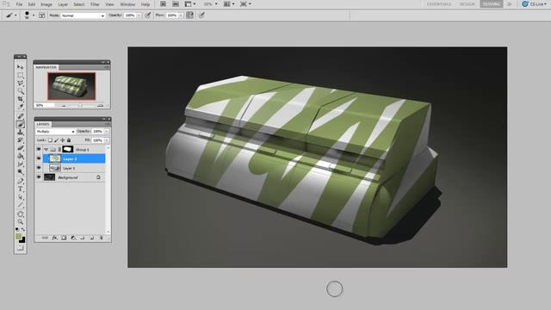Select the Eraser tool

[x=21, y=148]
